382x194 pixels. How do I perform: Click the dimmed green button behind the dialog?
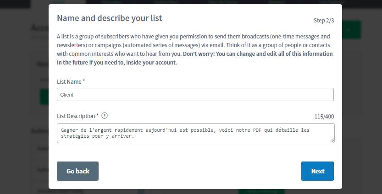pos(351,30)
